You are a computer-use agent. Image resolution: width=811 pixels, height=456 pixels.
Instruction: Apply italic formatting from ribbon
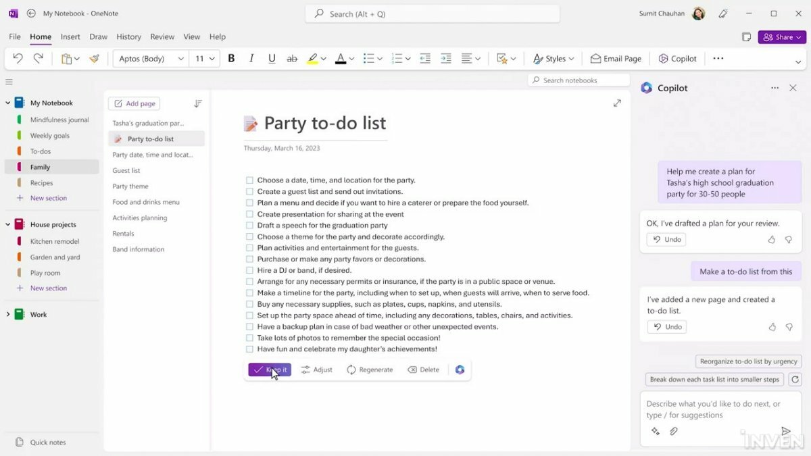[x=251, y=59]
